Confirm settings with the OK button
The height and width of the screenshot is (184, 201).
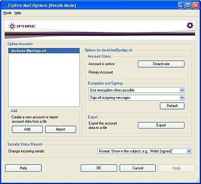pos(99,168)
